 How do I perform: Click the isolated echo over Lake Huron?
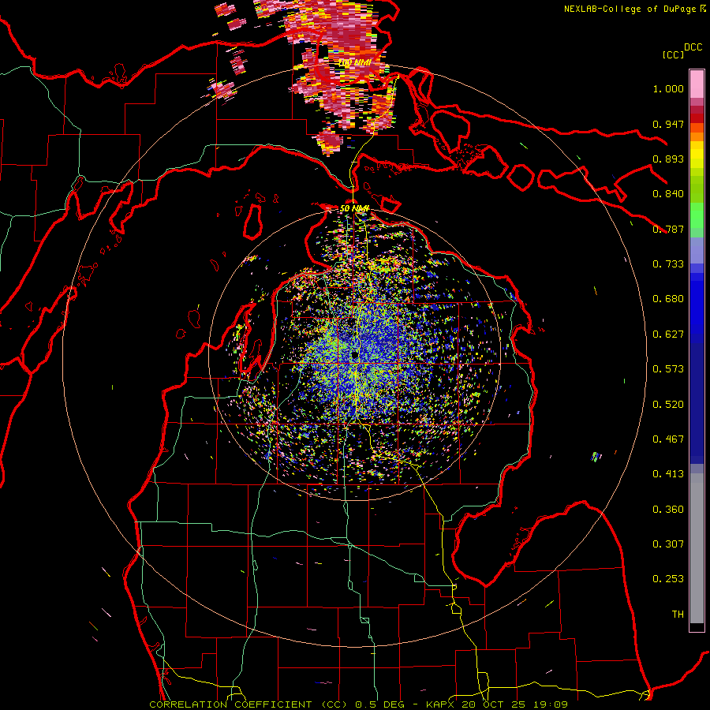pyautogui.click(x=596, y=457)
